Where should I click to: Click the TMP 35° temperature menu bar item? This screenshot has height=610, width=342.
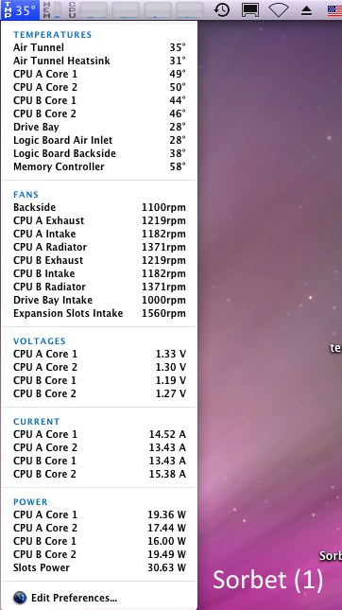click(20, 10)
